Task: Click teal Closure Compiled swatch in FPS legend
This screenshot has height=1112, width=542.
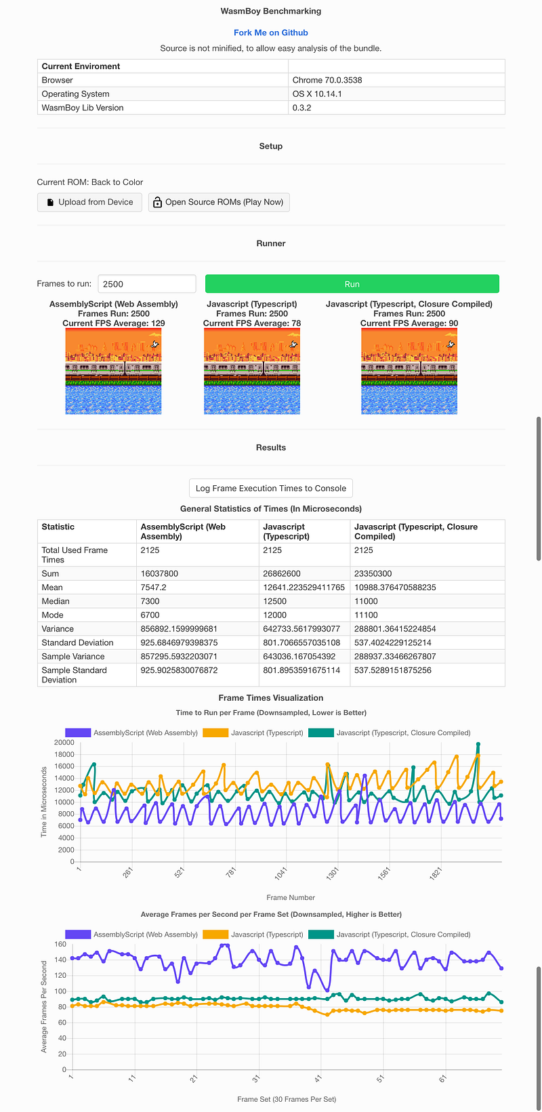Action: pyautogui.click(x=320, y=934)
